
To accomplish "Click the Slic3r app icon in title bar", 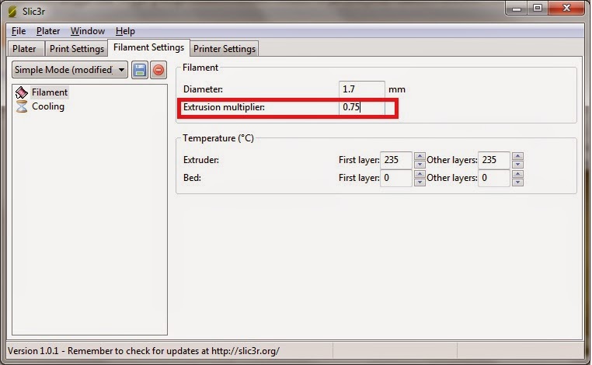I will (x=12, y=12).
